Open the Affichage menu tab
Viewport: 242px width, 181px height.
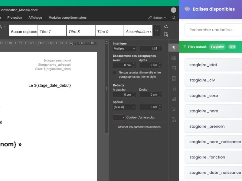pos(35,18)
